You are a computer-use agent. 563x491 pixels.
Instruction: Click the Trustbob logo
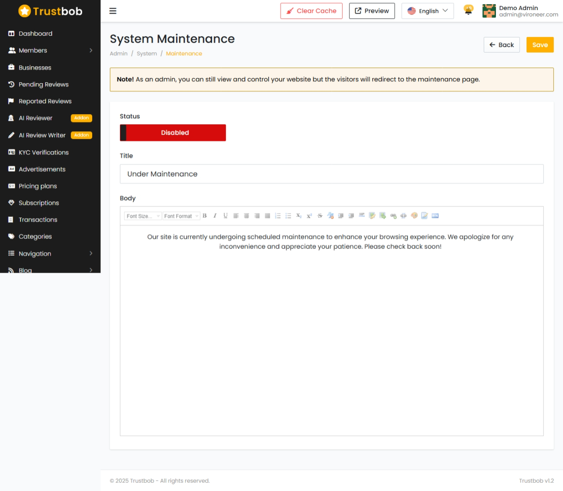(50, 11)
